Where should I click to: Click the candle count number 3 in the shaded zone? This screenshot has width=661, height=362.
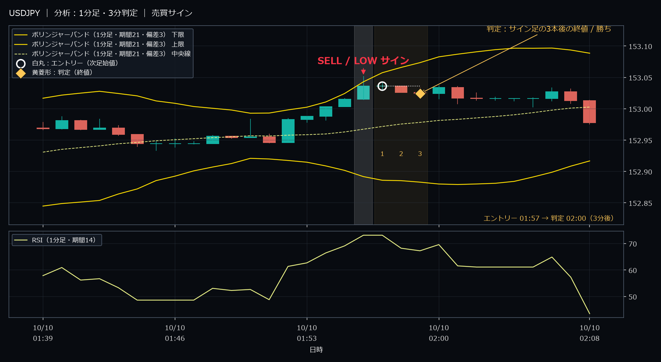[420, 154]
